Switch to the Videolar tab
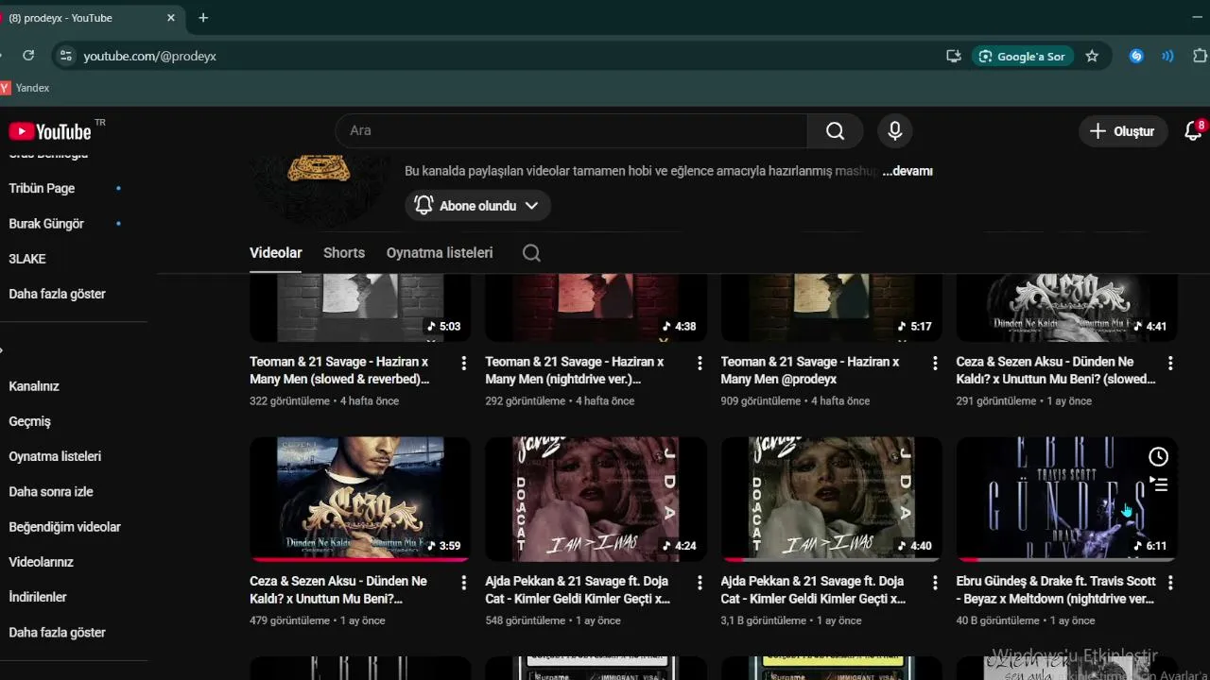This screenshot has width=1210, height=680. 276,253
